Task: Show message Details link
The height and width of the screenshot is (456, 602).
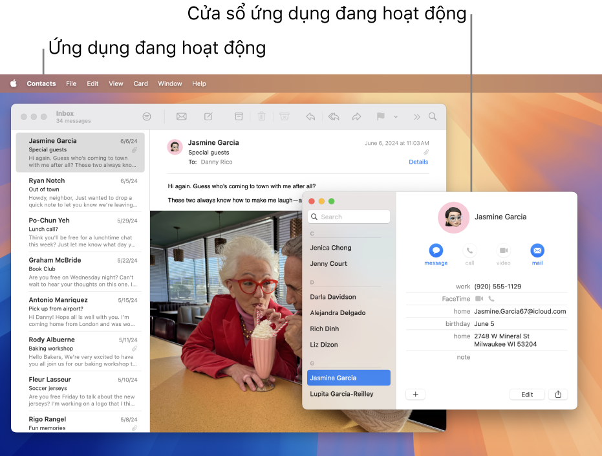Action: point(418,162)
